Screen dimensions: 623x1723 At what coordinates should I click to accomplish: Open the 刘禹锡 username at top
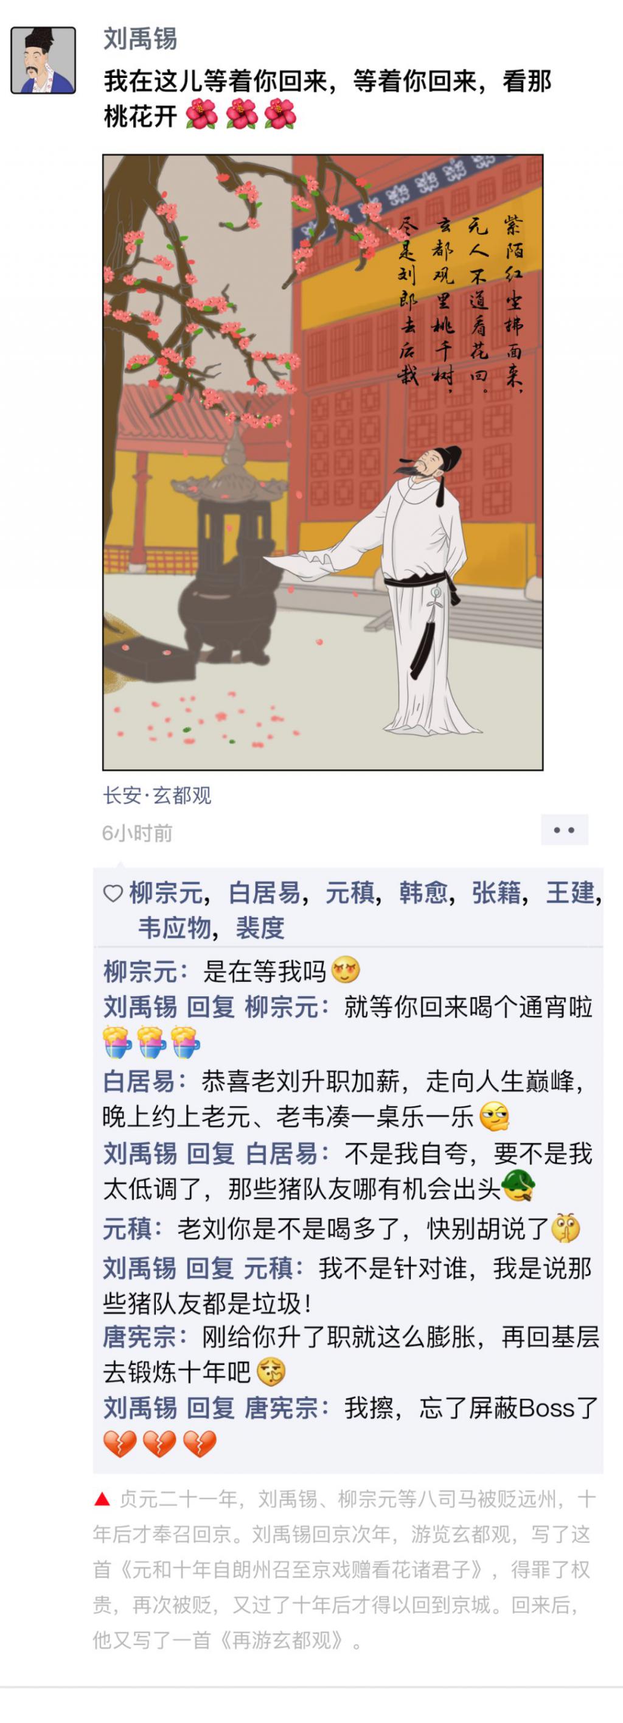[141, 39]
